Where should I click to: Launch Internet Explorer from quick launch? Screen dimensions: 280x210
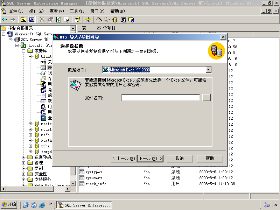coord(42,205)
